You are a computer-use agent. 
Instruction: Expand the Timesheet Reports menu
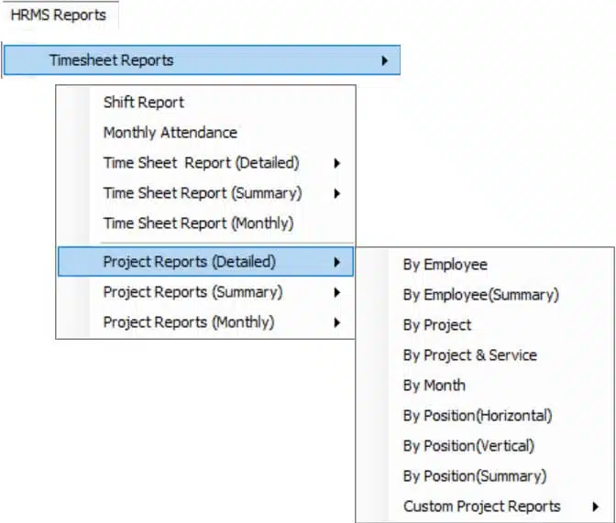pos(202,60)
